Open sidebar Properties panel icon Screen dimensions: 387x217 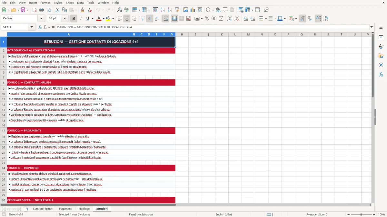381,37
